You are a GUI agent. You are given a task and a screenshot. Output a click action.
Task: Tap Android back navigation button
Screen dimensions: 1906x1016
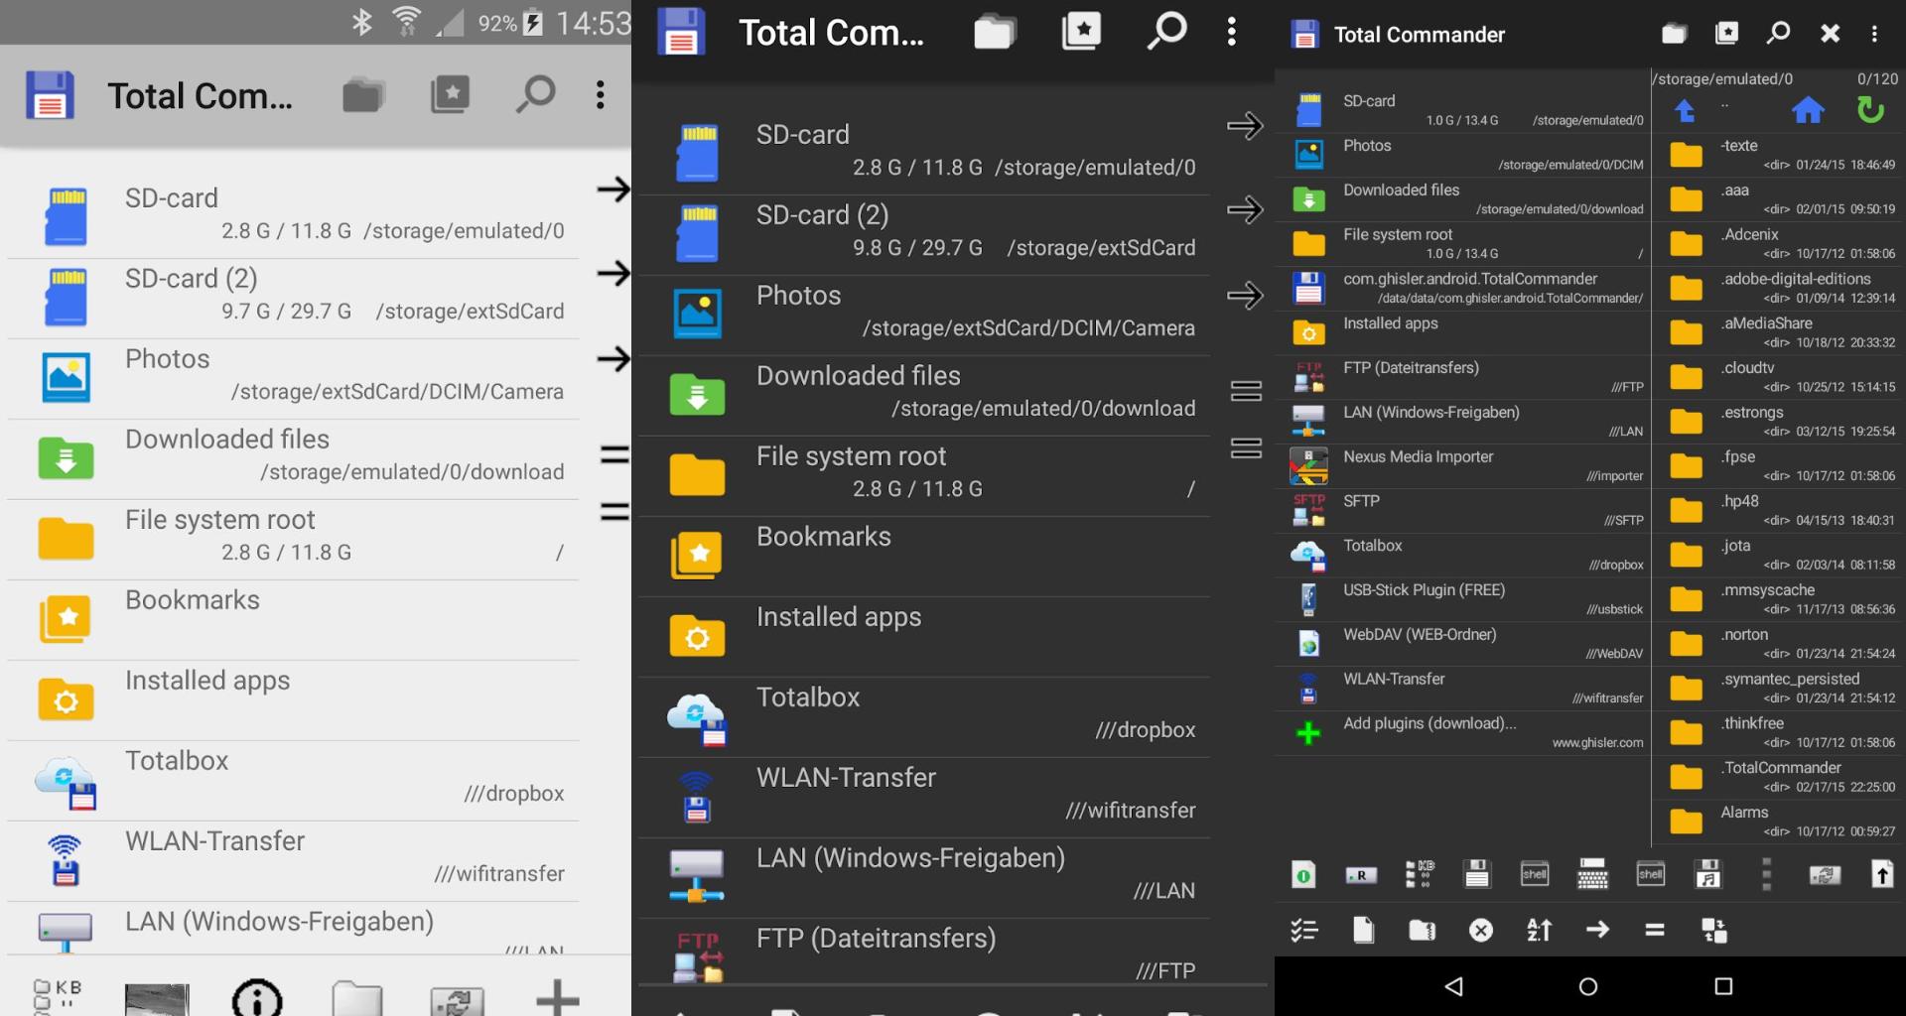(1453, 986)
